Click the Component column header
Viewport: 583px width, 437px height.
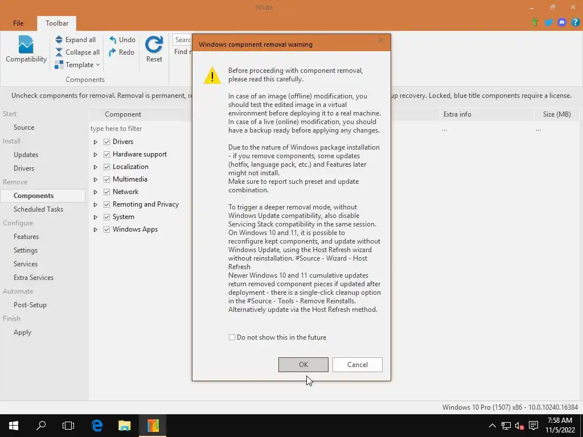[141, 114]
